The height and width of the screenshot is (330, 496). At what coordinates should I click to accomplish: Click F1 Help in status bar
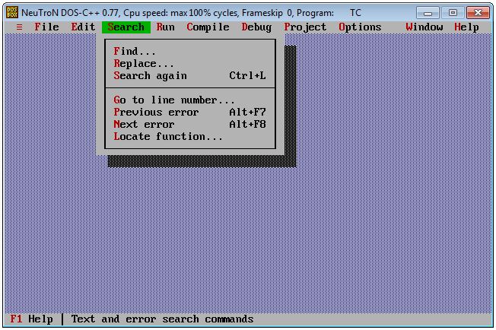pos(31,319)
